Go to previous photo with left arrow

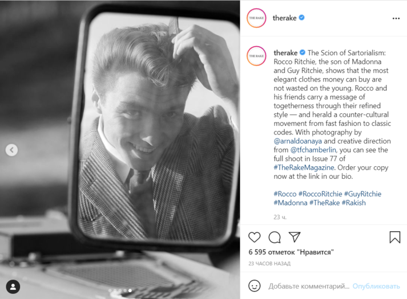coord(11,150)
